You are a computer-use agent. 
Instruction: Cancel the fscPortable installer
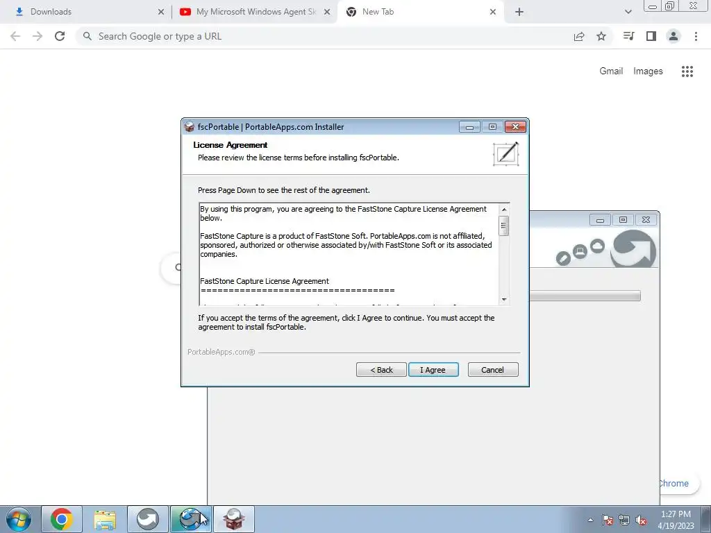[492, 370]
